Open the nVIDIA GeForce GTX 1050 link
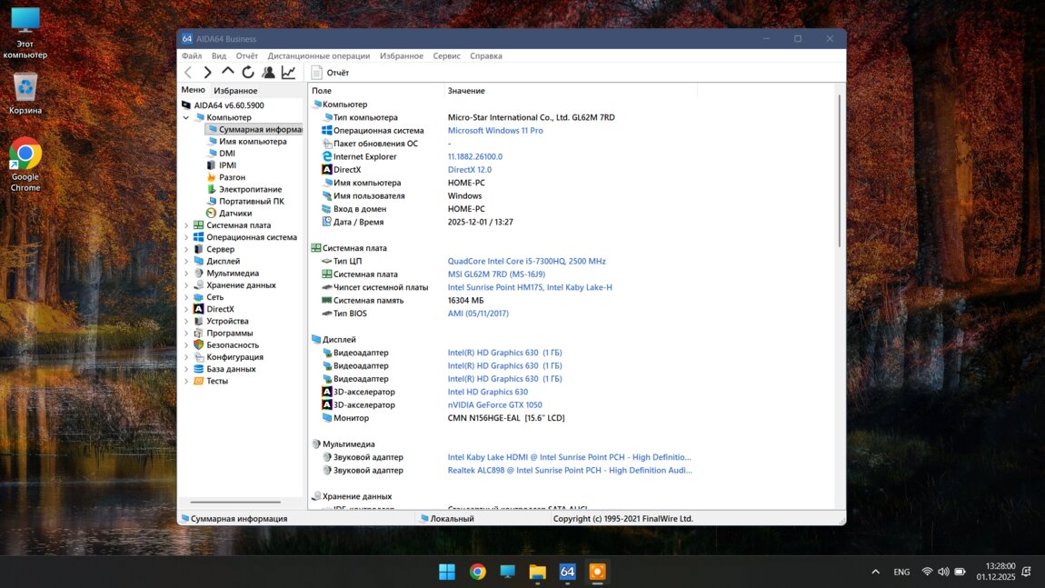This screenshot has width=1045, height=588. click(494, 405)
